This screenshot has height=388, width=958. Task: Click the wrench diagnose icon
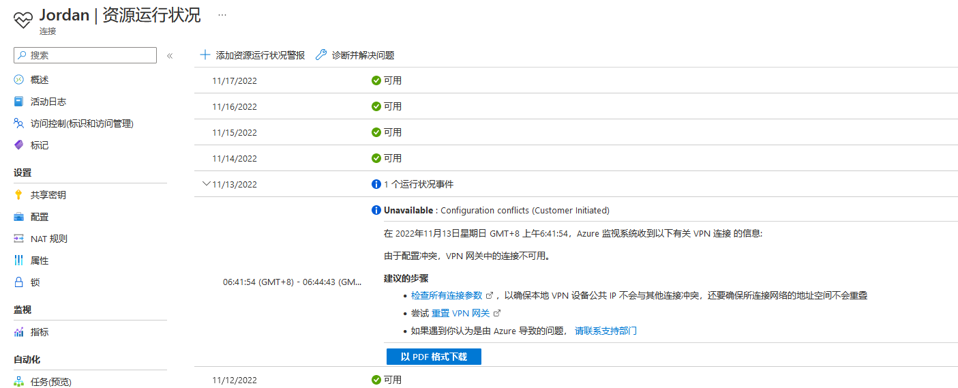(321, 55)
